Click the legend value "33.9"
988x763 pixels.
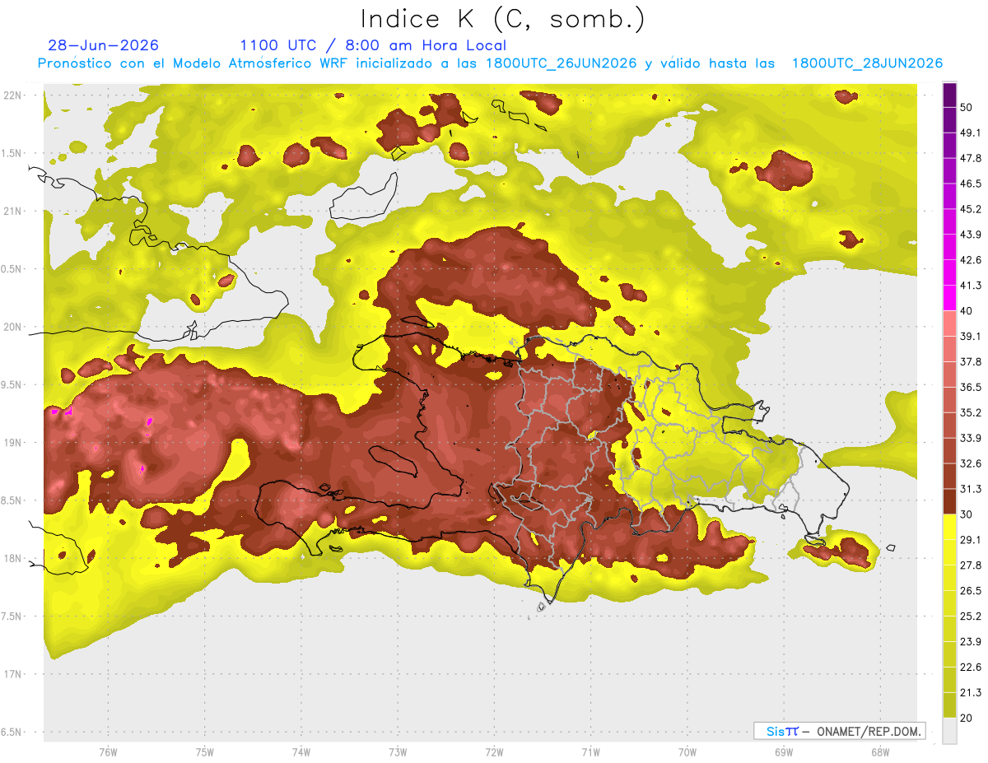[971, 438]
